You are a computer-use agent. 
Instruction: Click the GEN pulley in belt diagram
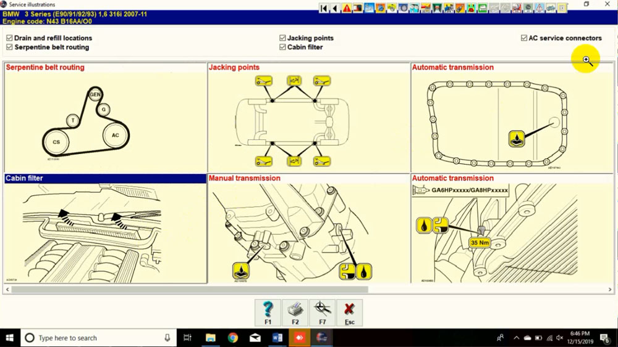pyautogui.click(x=95, y=94)
